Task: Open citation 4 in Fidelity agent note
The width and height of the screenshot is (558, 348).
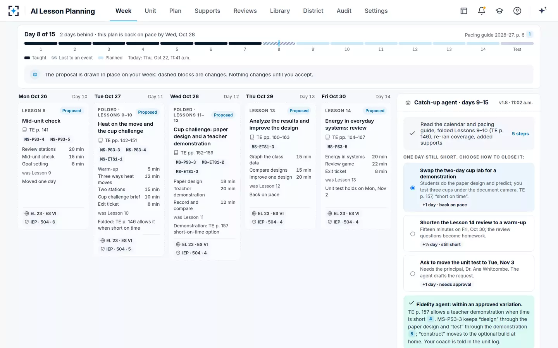Action: click(x=431, y=319)
